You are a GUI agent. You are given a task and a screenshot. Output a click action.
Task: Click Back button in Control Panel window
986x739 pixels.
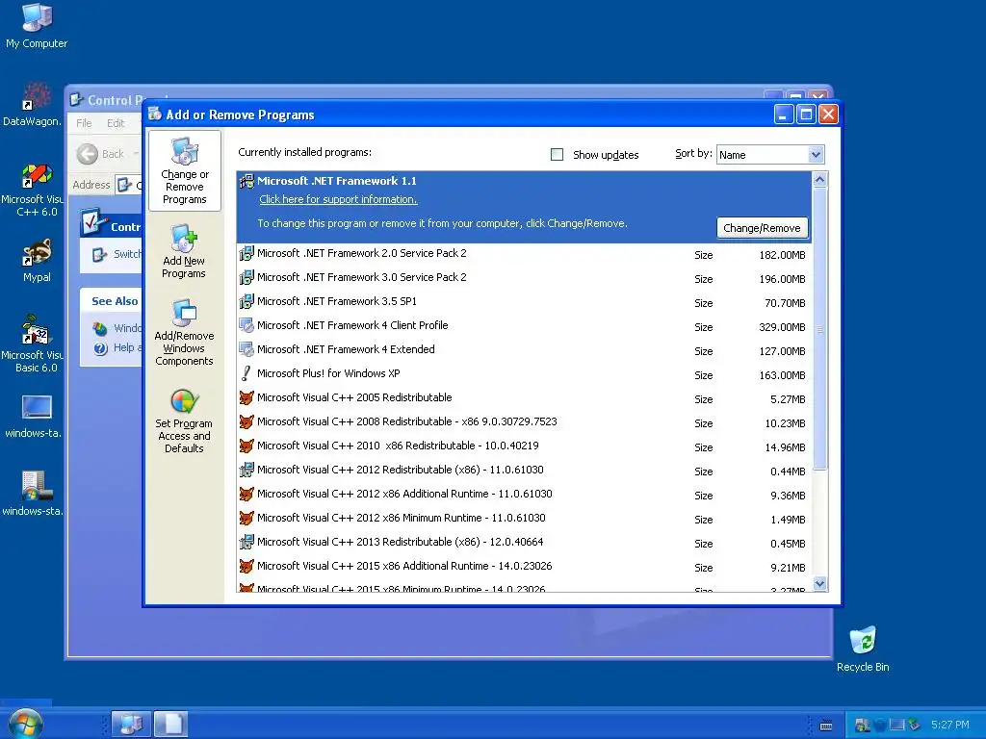pos(102,154)
